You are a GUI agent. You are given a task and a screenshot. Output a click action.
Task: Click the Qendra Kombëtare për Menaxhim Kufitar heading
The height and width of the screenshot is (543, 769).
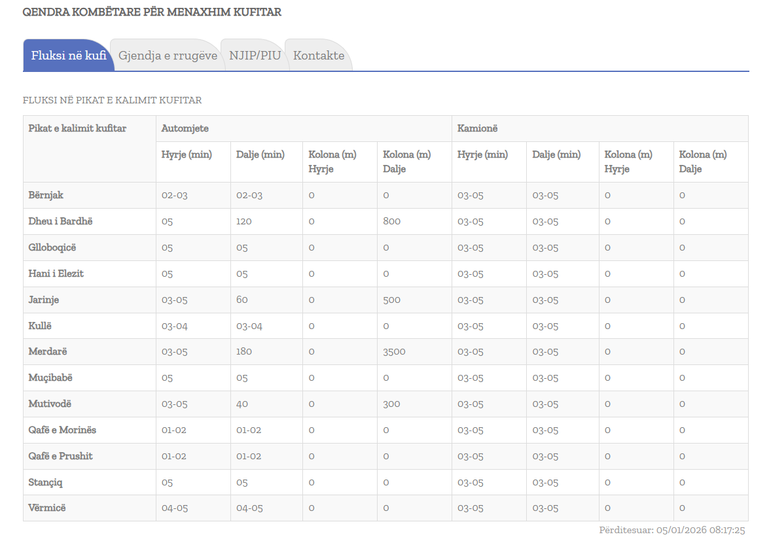pos(152,12)
